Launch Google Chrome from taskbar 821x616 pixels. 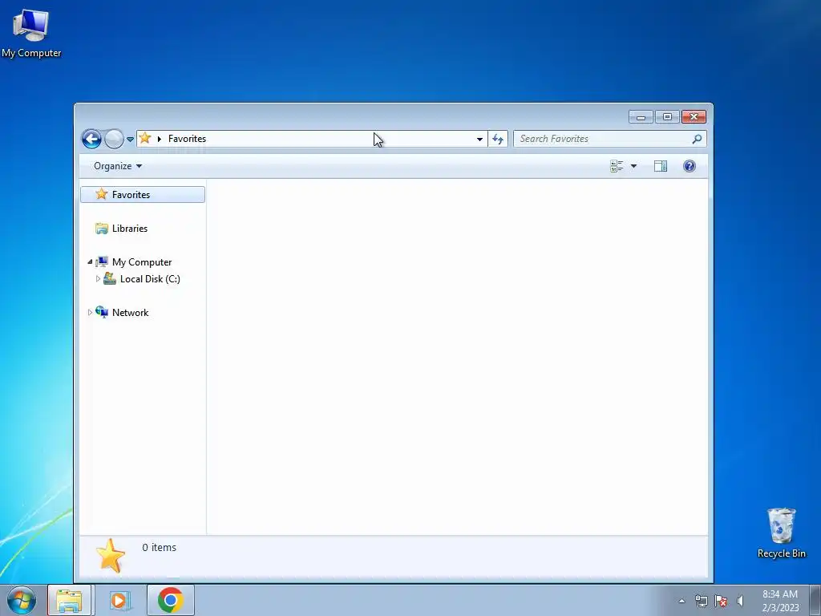click(x=170, y=600)
